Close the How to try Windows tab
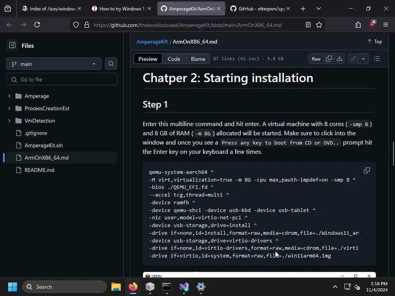395x296 pixels. (x=149, y=8)
